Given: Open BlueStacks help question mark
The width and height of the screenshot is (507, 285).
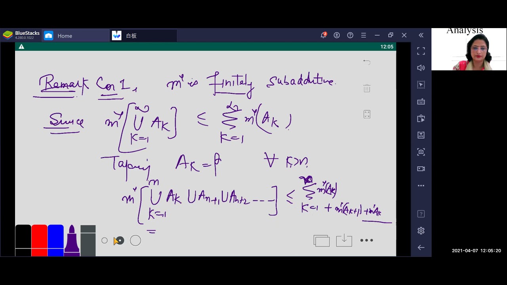Looking at the screenshot, I should click(350, 35).
